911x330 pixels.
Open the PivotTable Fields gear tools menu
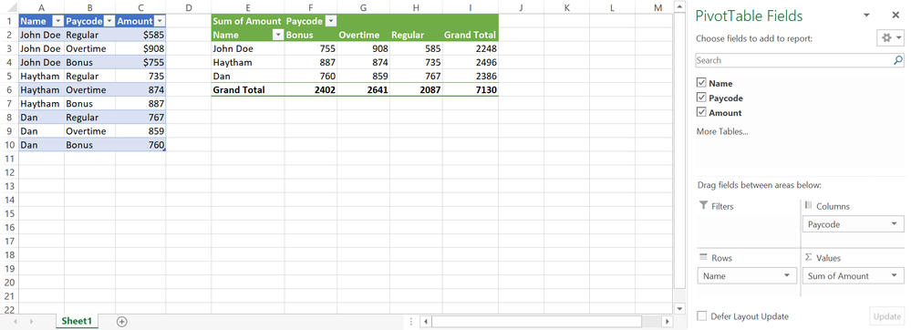890,37
